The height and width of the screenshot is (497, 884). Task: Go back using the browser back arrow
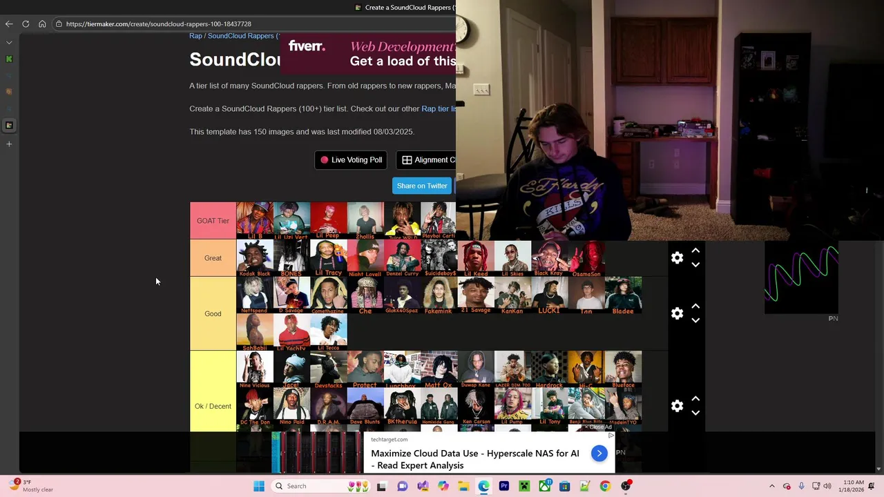coord(9,24)
